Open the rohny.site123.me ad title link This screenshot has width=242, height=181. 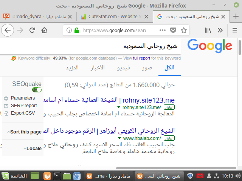coord(109,100)
